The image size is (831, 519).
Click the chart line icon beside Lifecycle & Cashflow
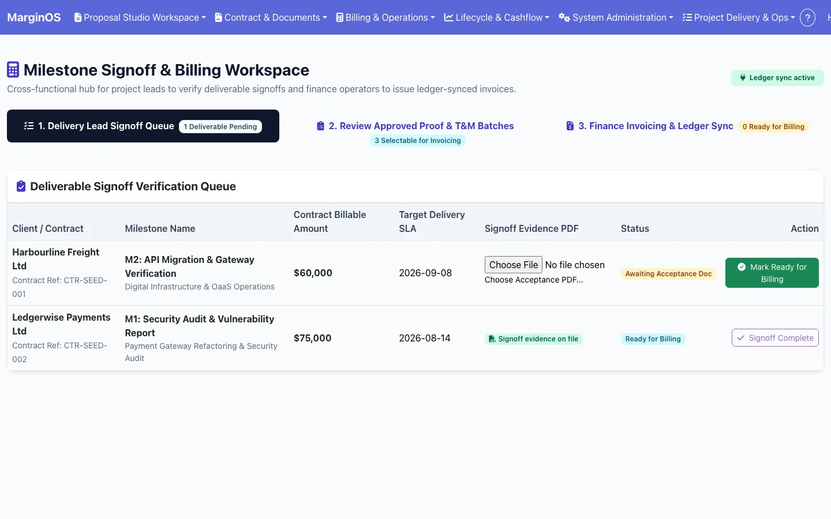[448, 17]
